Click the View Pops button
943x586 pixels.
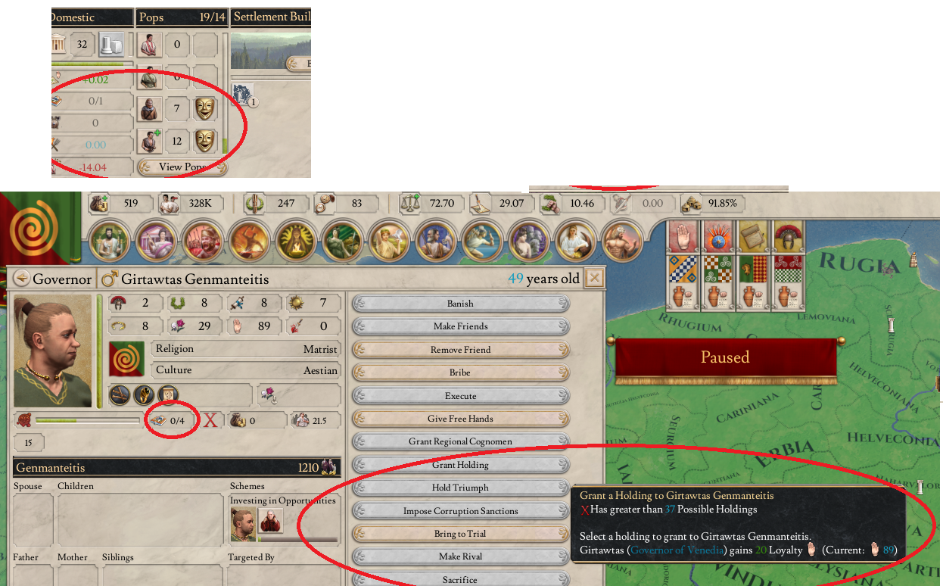[x=182, y=167]
